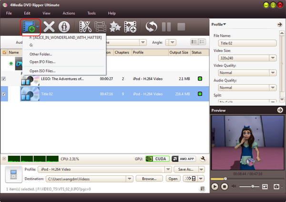Uncheck the LEGO title checkbox

pyautogui.click(x=4, y=79)
